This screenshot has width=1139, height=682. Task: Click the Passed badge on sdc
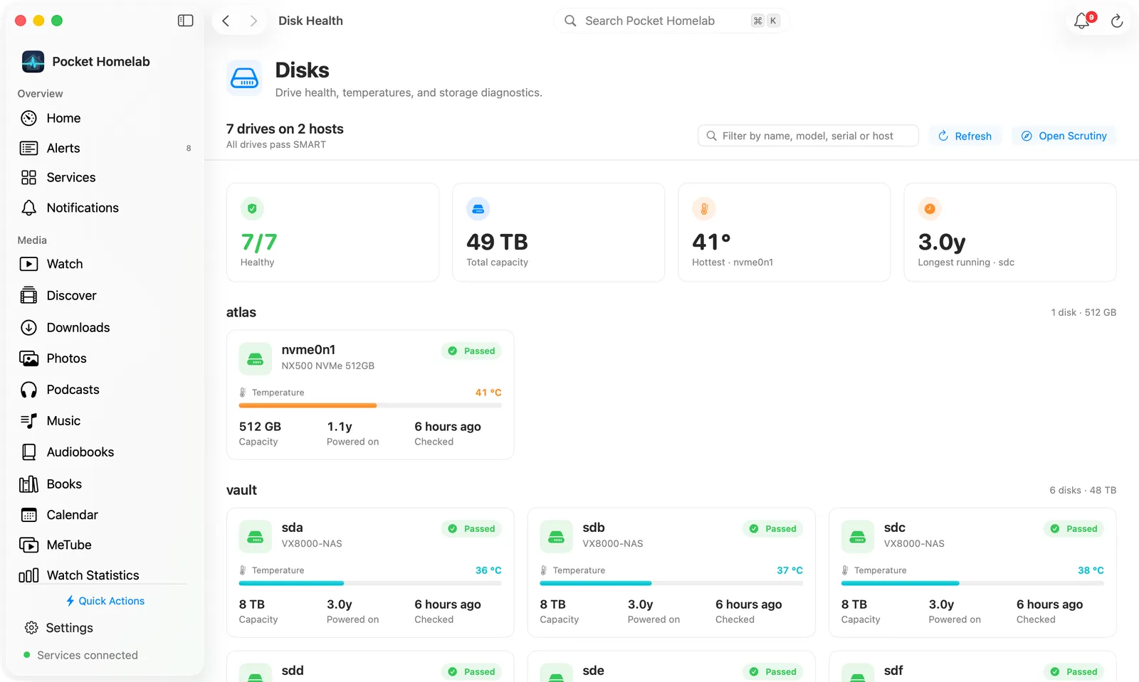[1074, 528]
